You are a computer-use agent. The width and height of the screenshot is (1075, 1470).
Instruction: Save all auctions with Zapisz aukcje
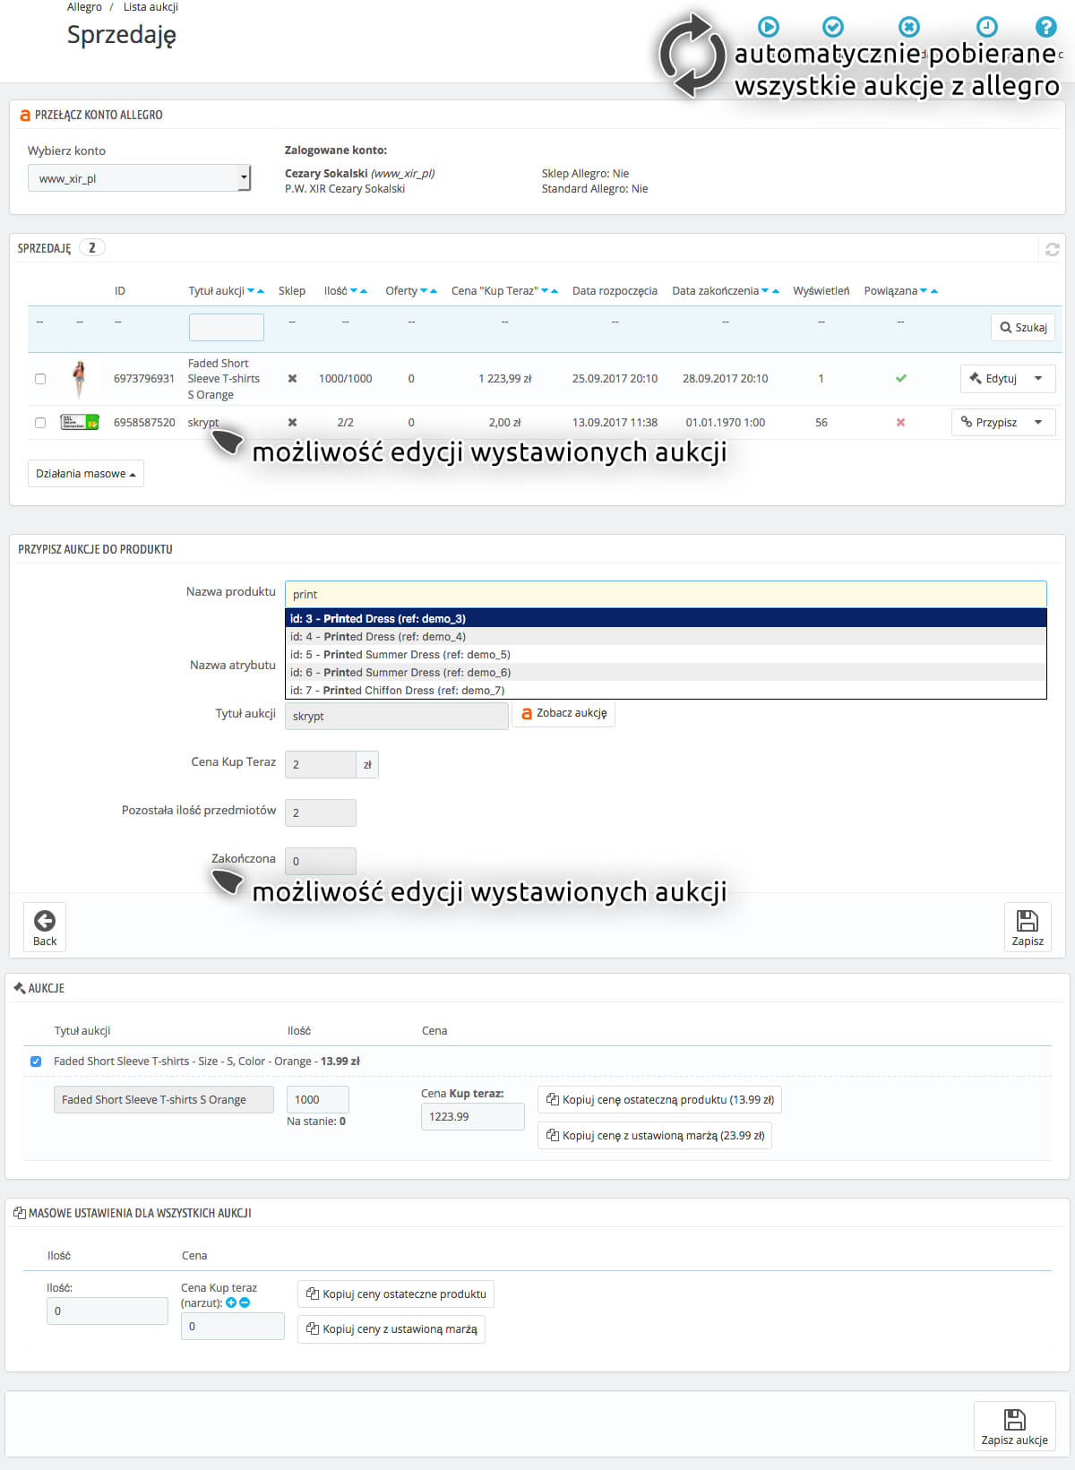(1015, 1425)
